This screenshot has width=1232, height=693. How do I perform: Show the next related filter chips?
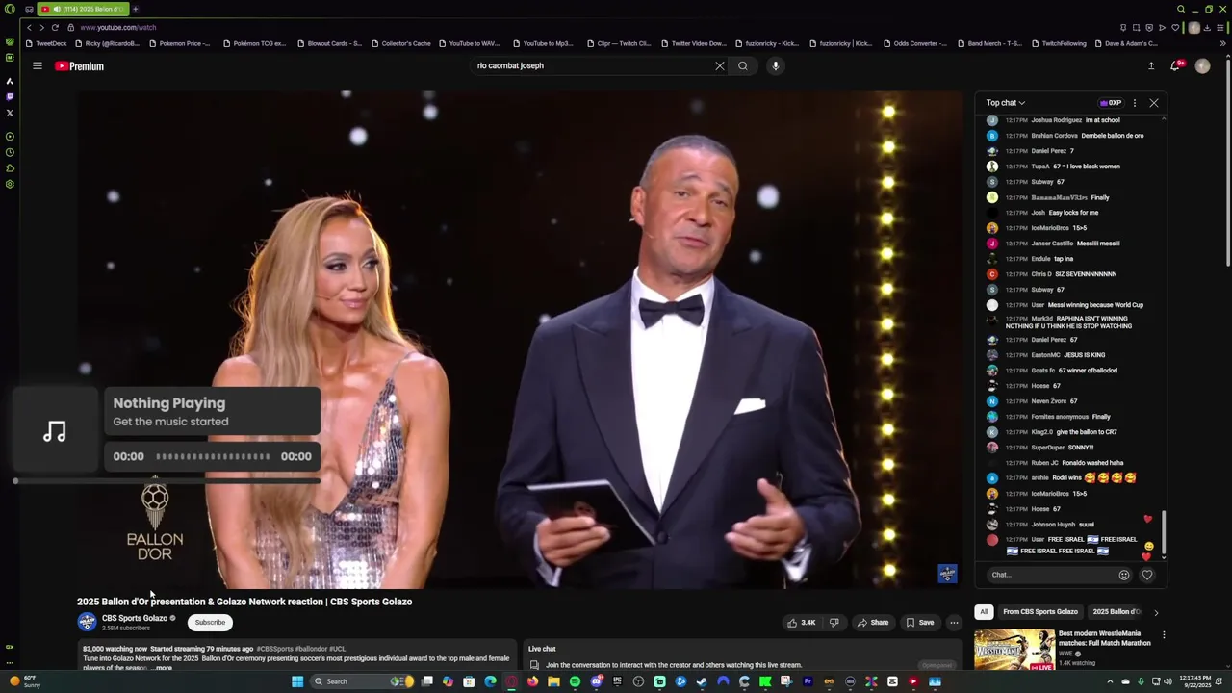pyautogui.click(x=1156, y=612)
